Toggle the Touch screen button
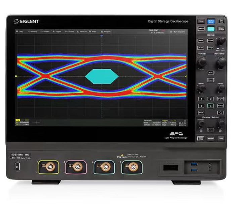 [x=201, y=29]
